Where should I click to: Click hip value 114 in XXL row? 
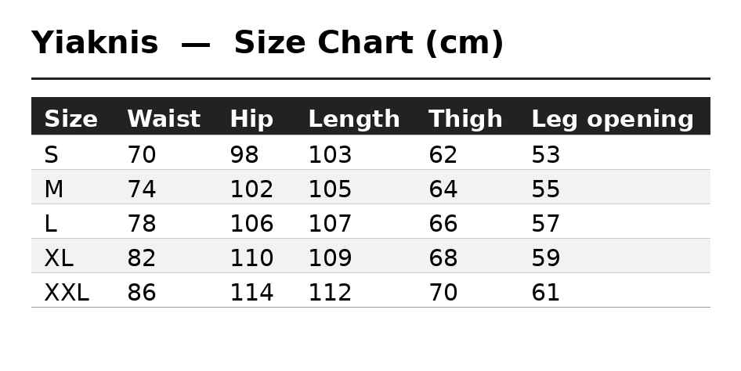point(251,293)
